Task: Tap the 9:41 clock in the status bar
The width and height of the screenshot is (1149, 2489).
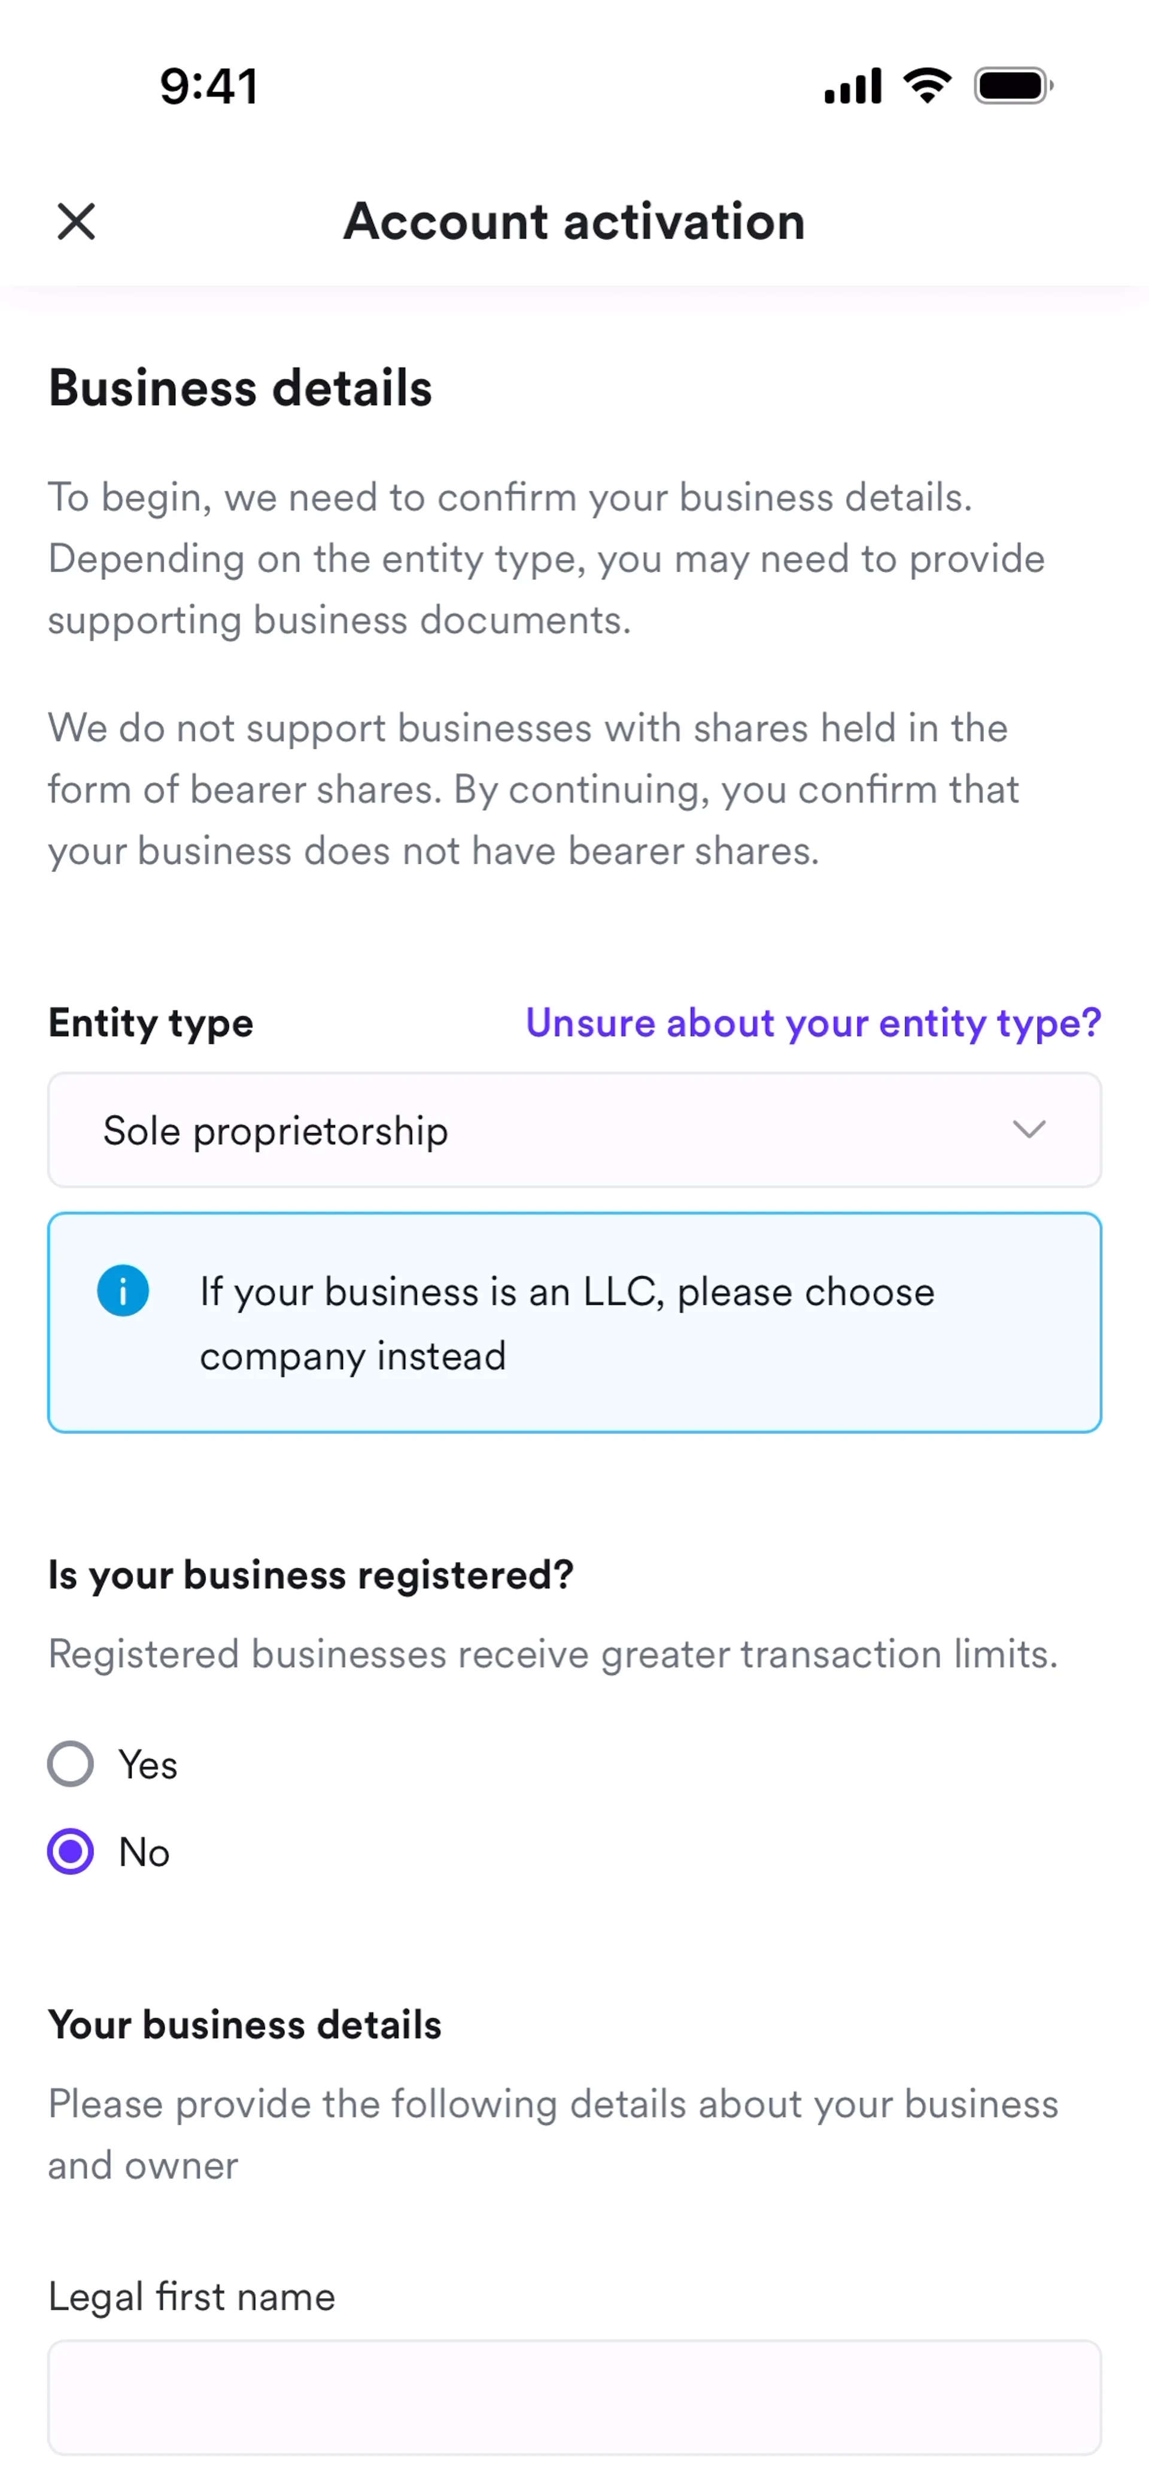Action: [x=209, y=86]
